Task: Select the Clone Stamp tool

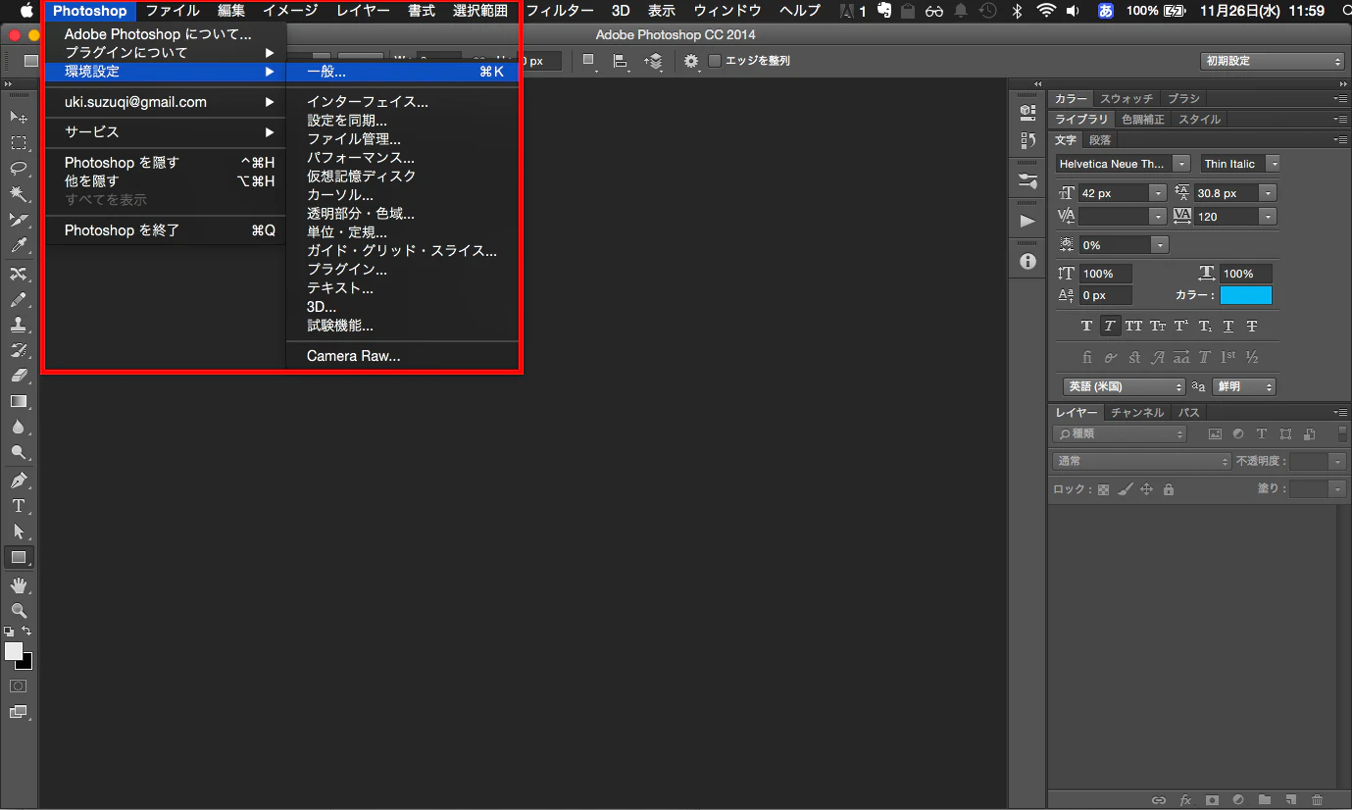Action: click(18, 325)
